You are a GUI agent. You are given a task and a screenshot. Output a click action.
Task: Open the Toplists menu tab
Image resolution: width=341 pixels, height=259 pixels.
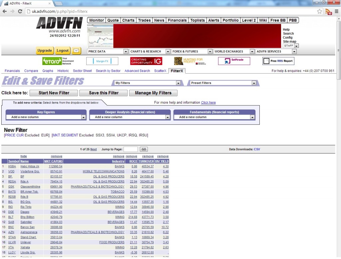197,20
